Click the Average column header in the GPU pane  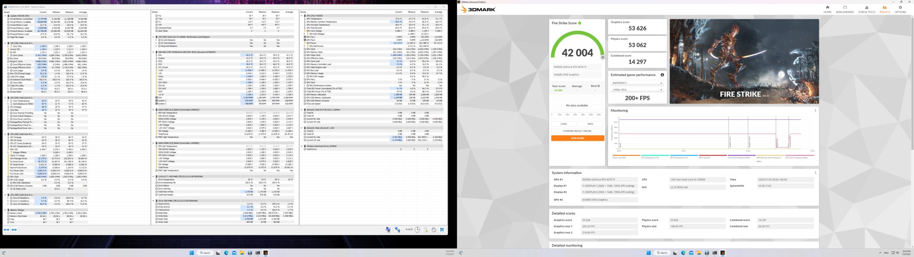pyautogui.click(x=438, y=12)
